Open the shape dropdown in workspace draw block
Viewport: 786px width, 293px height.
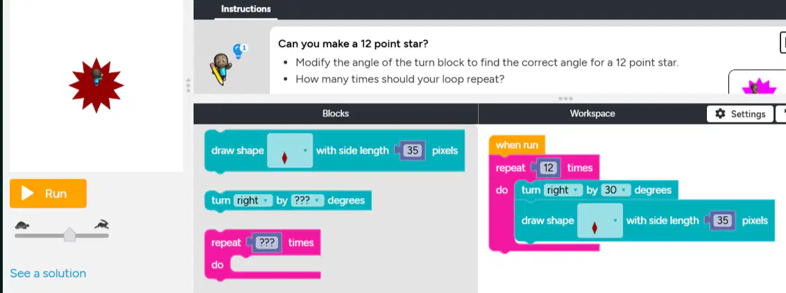coord(600,220)
